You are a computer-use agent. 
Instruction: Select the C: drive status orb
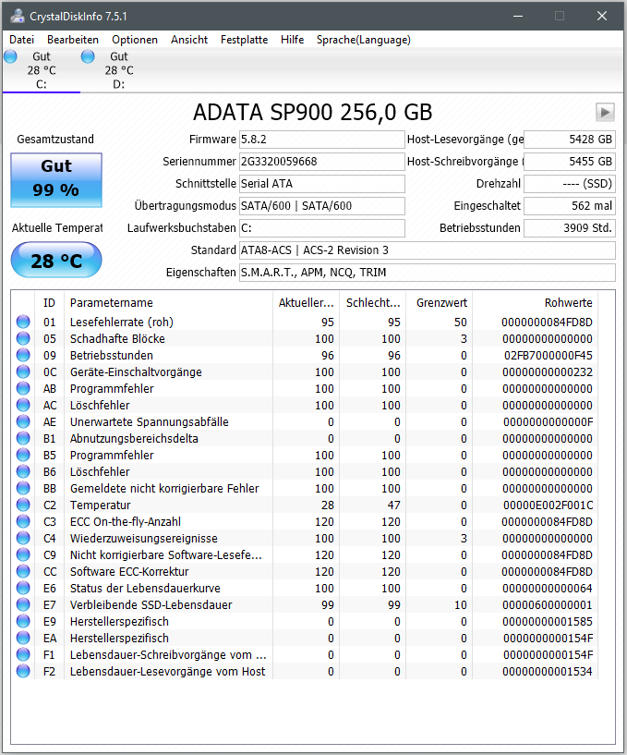(10, 56)
